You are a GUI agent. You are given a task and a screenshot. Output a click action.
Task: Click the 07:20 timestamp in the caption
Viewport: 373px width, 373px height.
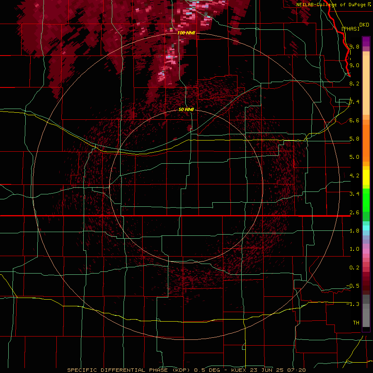pyautogui.click(x=296, y=370)
